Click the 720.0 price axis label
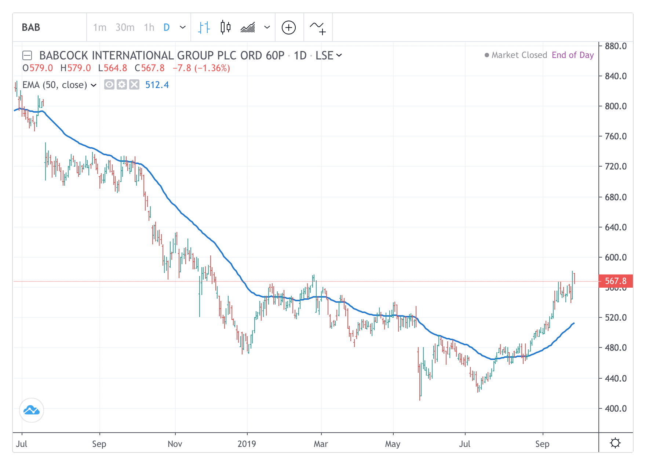 616,167
